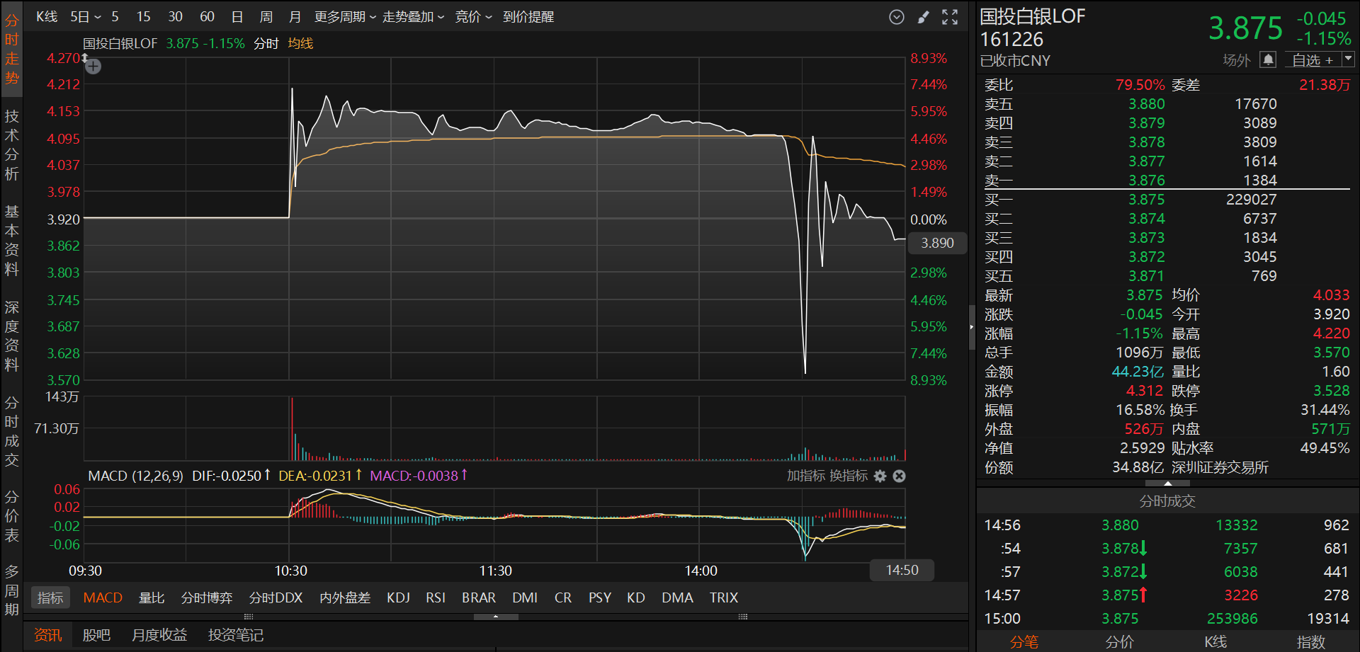The height and width of the screenshot is (652, 1360).
Task: Open 多周期 in the left sidebar
Action: [x=12, y=590]
